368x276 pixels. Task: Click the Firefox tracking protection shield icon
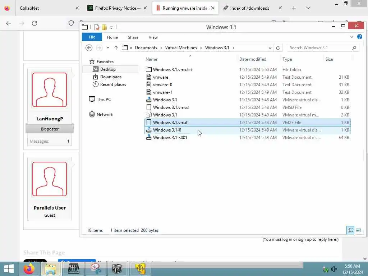point(71,23)
